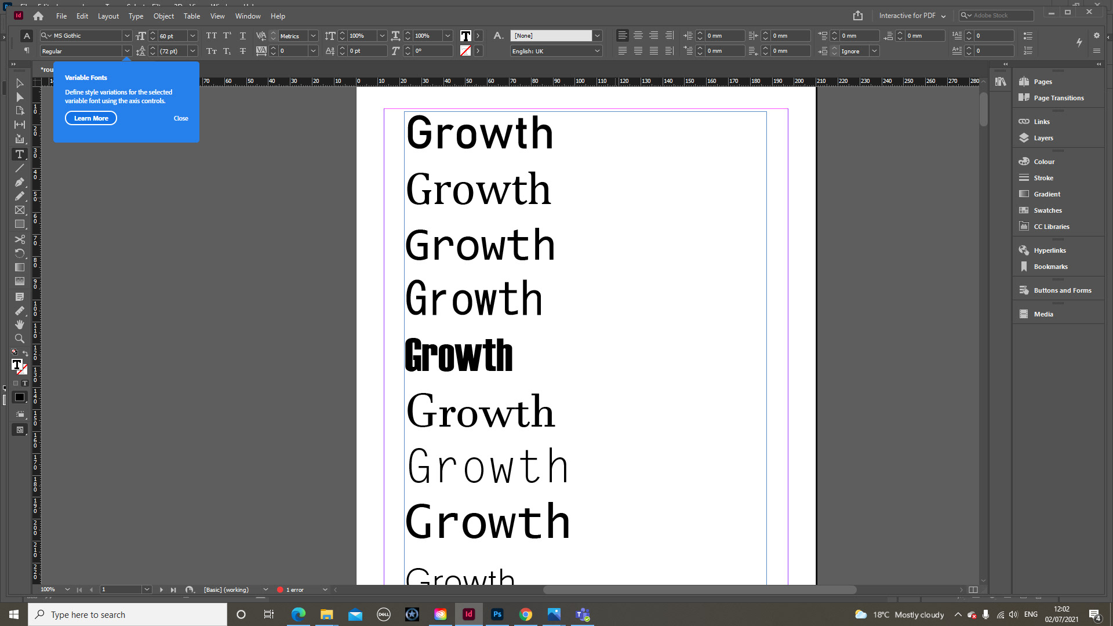
Task: Open the Hyperlinks panel
Action: [1050, 250]
